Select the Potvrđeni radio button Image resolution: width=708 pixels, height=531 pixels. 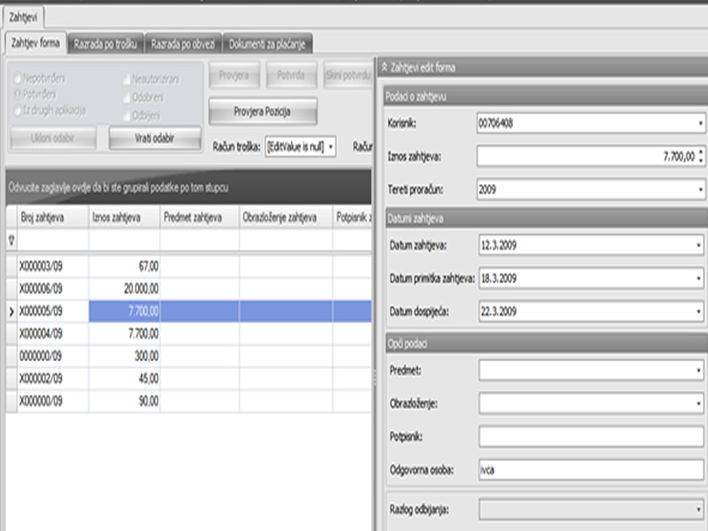click(18, 94)
